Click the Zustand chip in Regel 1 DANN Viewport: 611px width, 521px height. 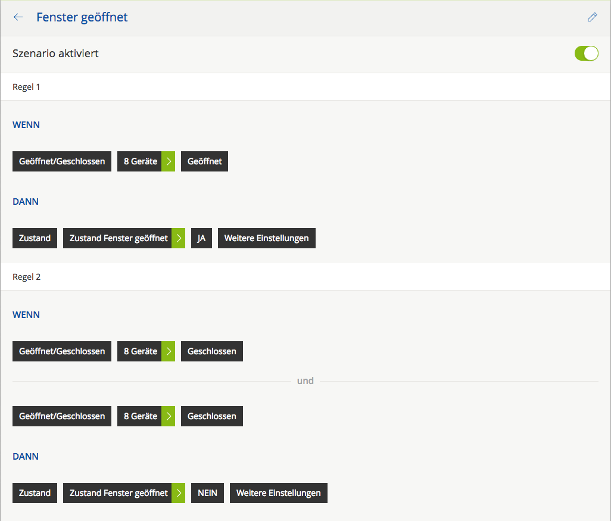click(35, 238)
